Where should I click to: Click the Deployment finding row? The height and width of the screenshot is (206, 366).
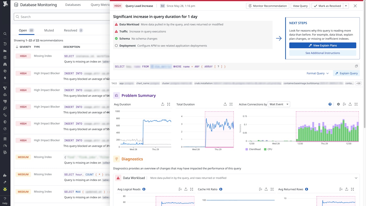pos(193,45)
